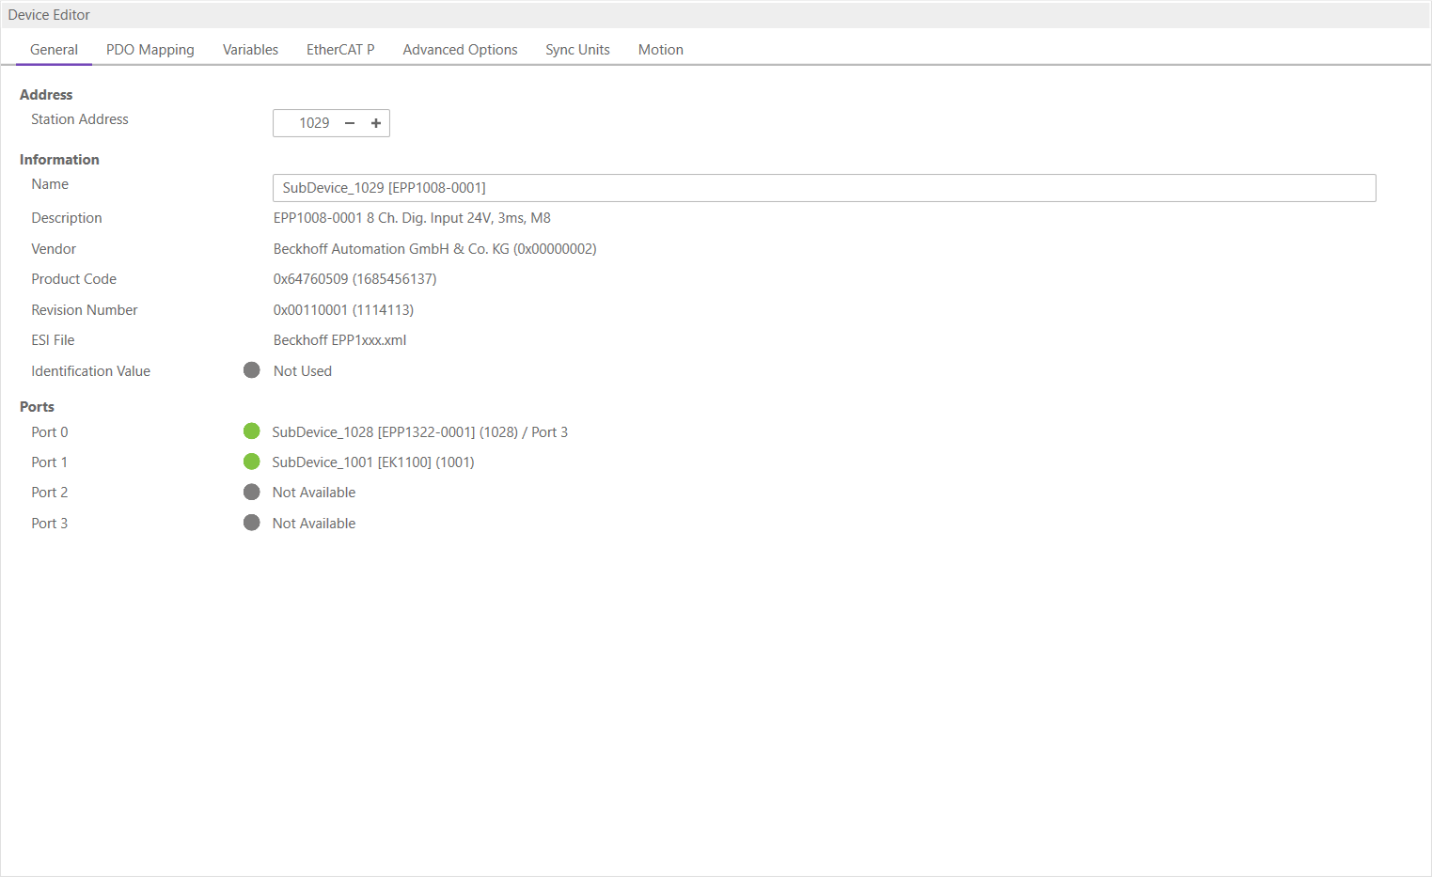The width and height of the screenshot is (1432, 877).
Task: Click the SubDevice_1001 EK1100 connection text
Action: pos(372,462)
